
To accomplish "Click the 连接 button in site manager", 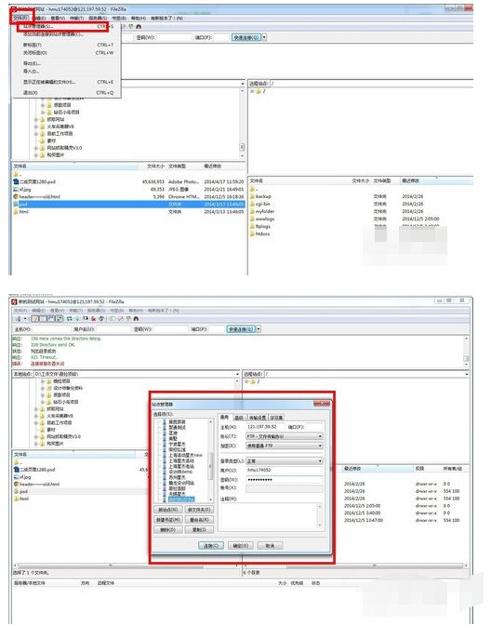I will (211, 546).
